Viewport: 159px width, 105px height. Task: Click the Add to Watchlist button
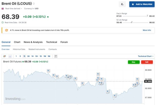pyautogui.click(x=142, y=4)
